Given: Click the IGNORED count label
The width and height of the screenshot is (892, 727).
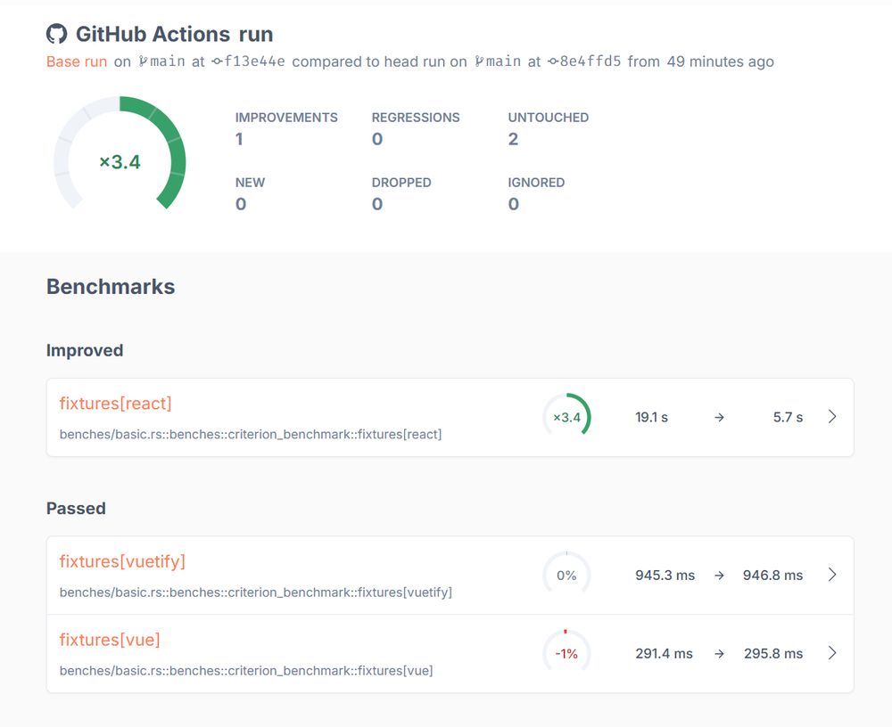Looking at the screenshot, I should (536, 183).
